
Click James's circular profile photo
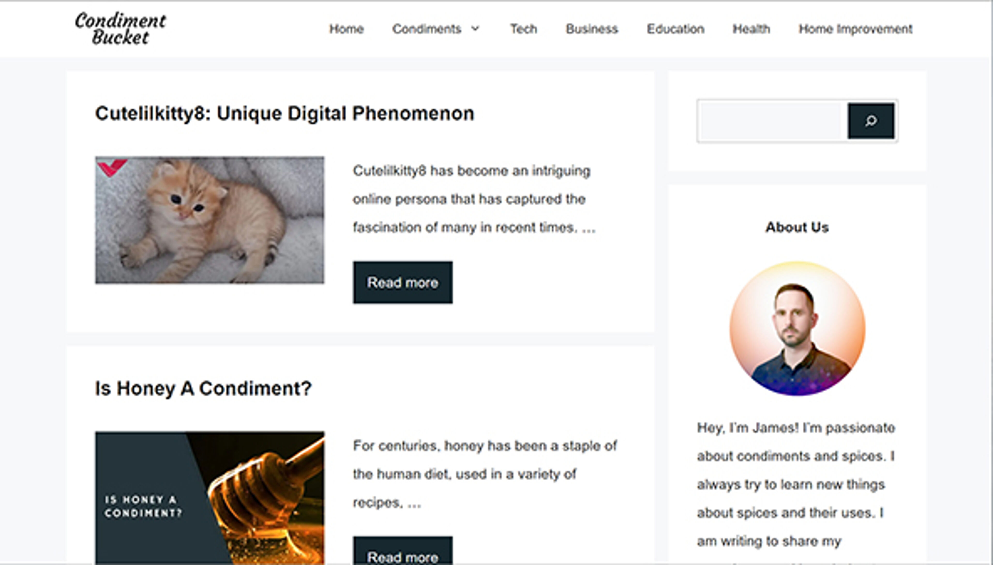pyautogui.click(x=797, y=328)
